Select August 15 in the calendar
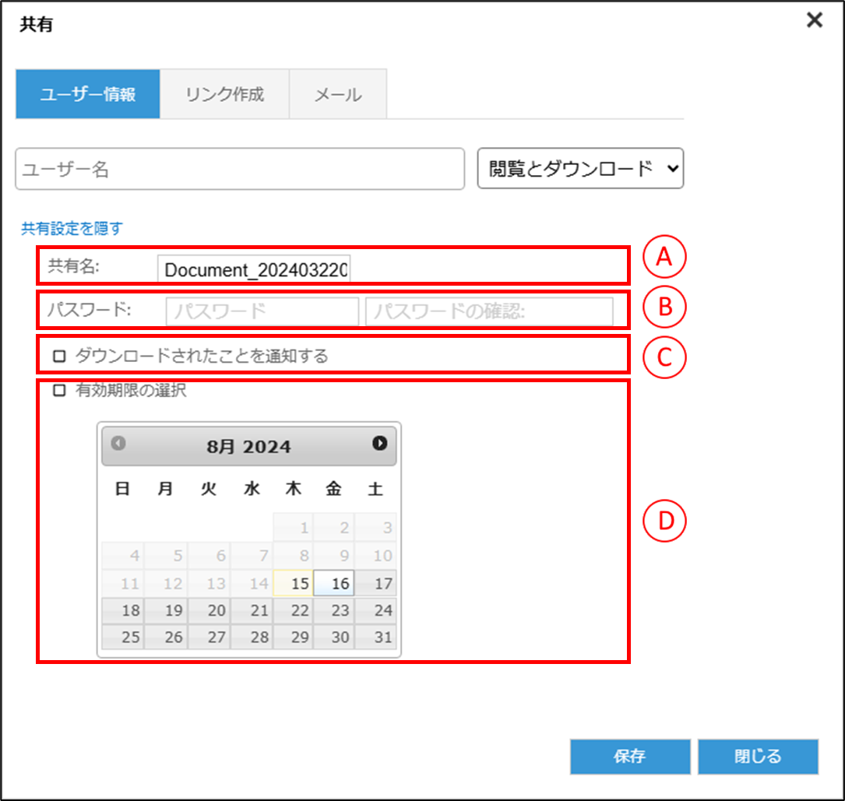This screenshot has width=845, height=801. tap(293, 583)
